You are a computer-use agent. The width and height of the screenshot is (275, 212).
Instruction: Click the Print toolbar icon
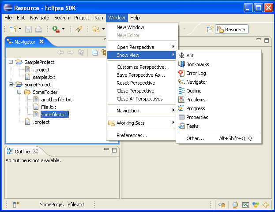coord(38,29)
